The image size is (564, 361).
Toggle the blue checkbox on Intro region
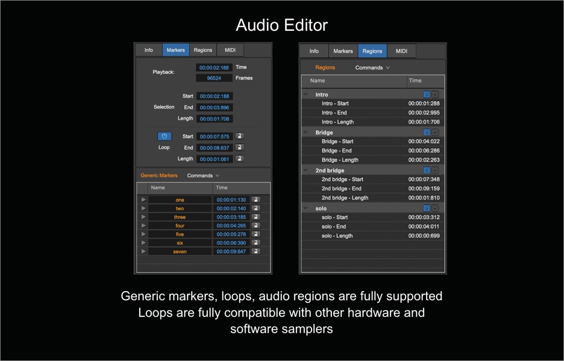pos(427,95)
